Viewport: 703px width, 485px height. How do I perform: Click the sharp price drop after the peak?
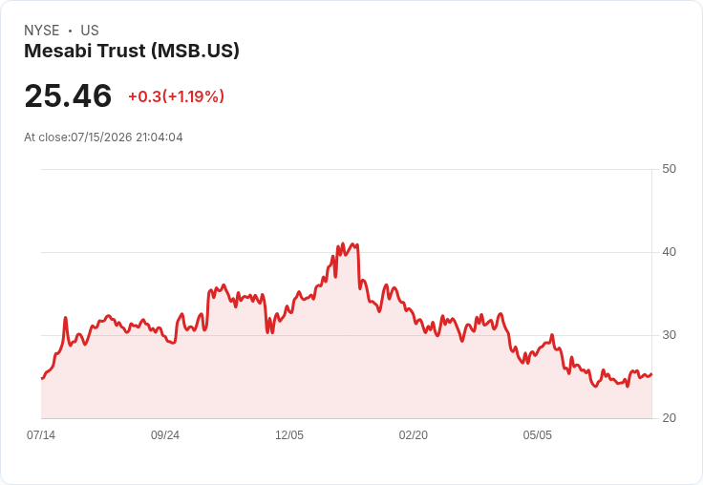point(359,266)
